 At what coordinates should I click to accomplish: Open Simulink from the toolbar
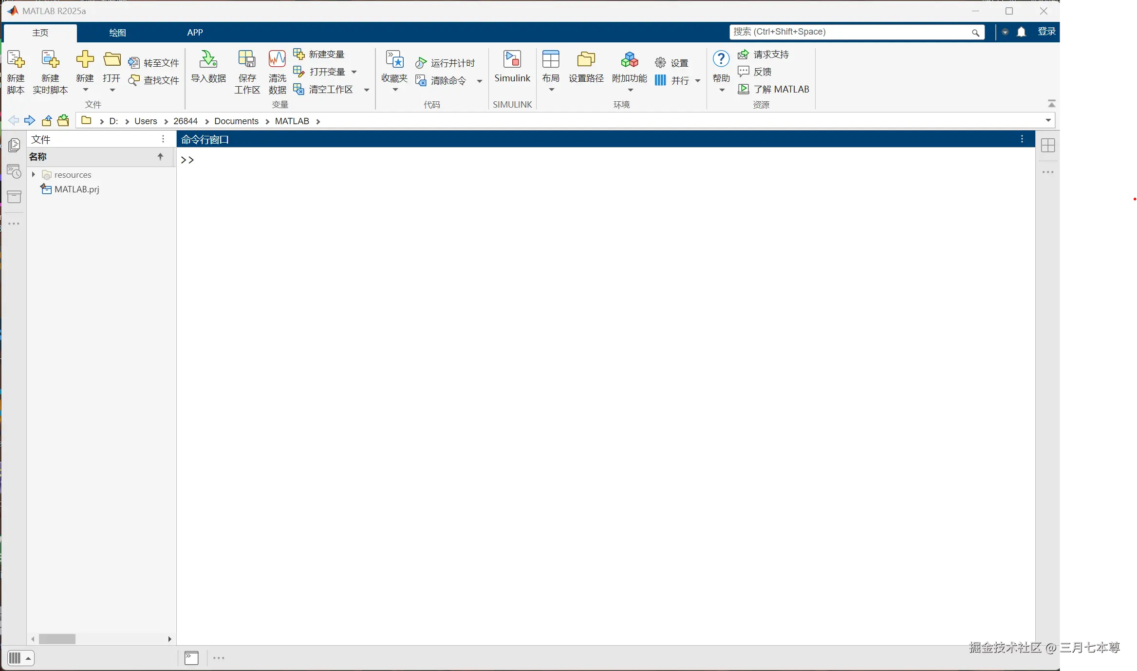coord(512,60)
